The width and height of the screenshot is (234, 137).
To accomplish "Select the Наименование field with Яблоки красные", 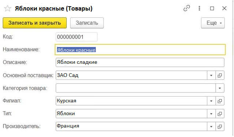I will tap(140, 50).
